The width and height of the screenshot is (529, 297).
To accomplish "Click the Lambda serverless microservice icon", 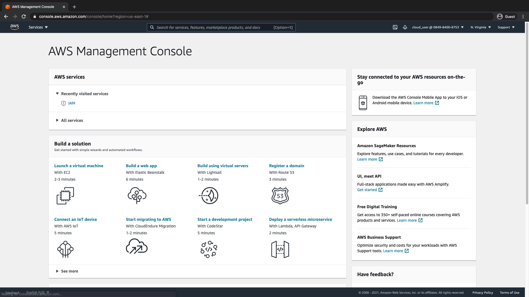I will [x=280, y=249].
